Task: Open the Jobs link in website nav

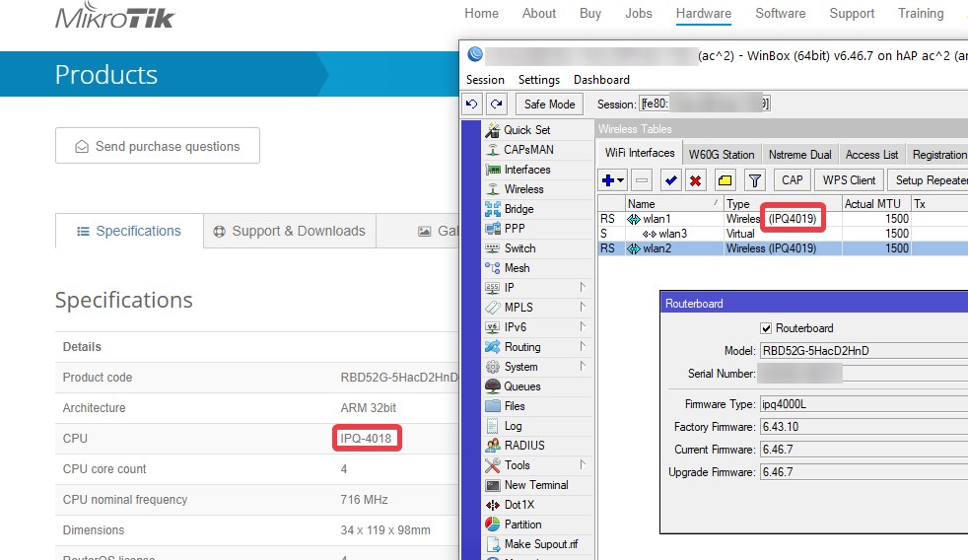Action: pyautogui.click(x=639, y=14)
